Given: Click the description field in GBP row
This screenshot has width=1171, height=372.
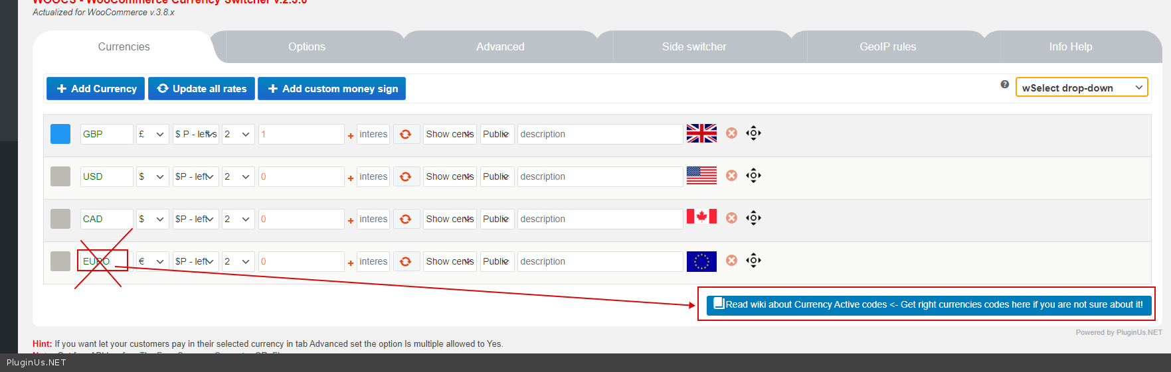Looking at the screenshot, I should tap(600, 134).
